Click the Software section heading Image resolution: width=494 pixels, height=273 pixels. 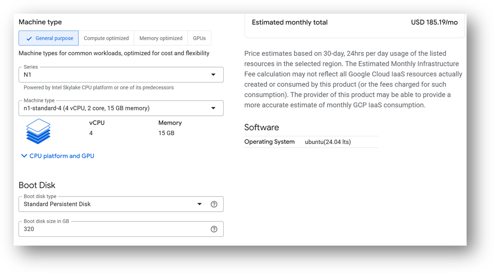[261, 127]
